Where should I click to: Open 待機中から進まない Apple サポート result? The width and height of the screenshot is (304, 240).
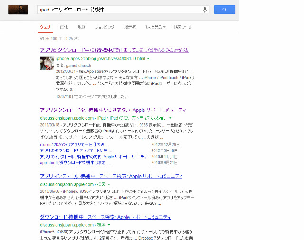[x=113, y=110]
